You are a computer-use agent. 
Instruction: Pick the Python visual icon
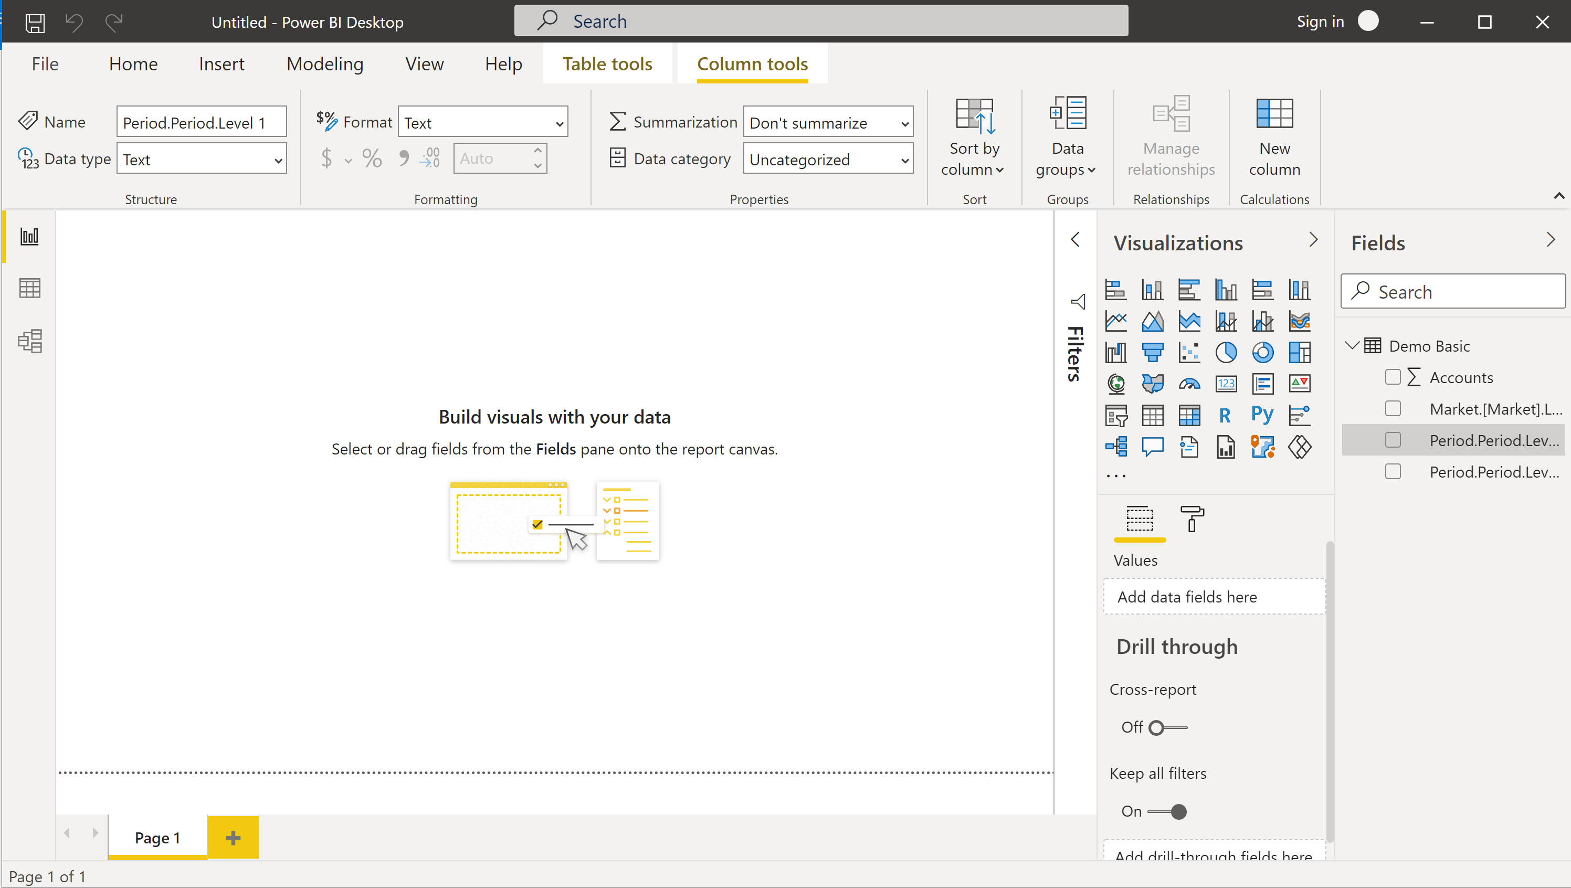(1262, 415)
